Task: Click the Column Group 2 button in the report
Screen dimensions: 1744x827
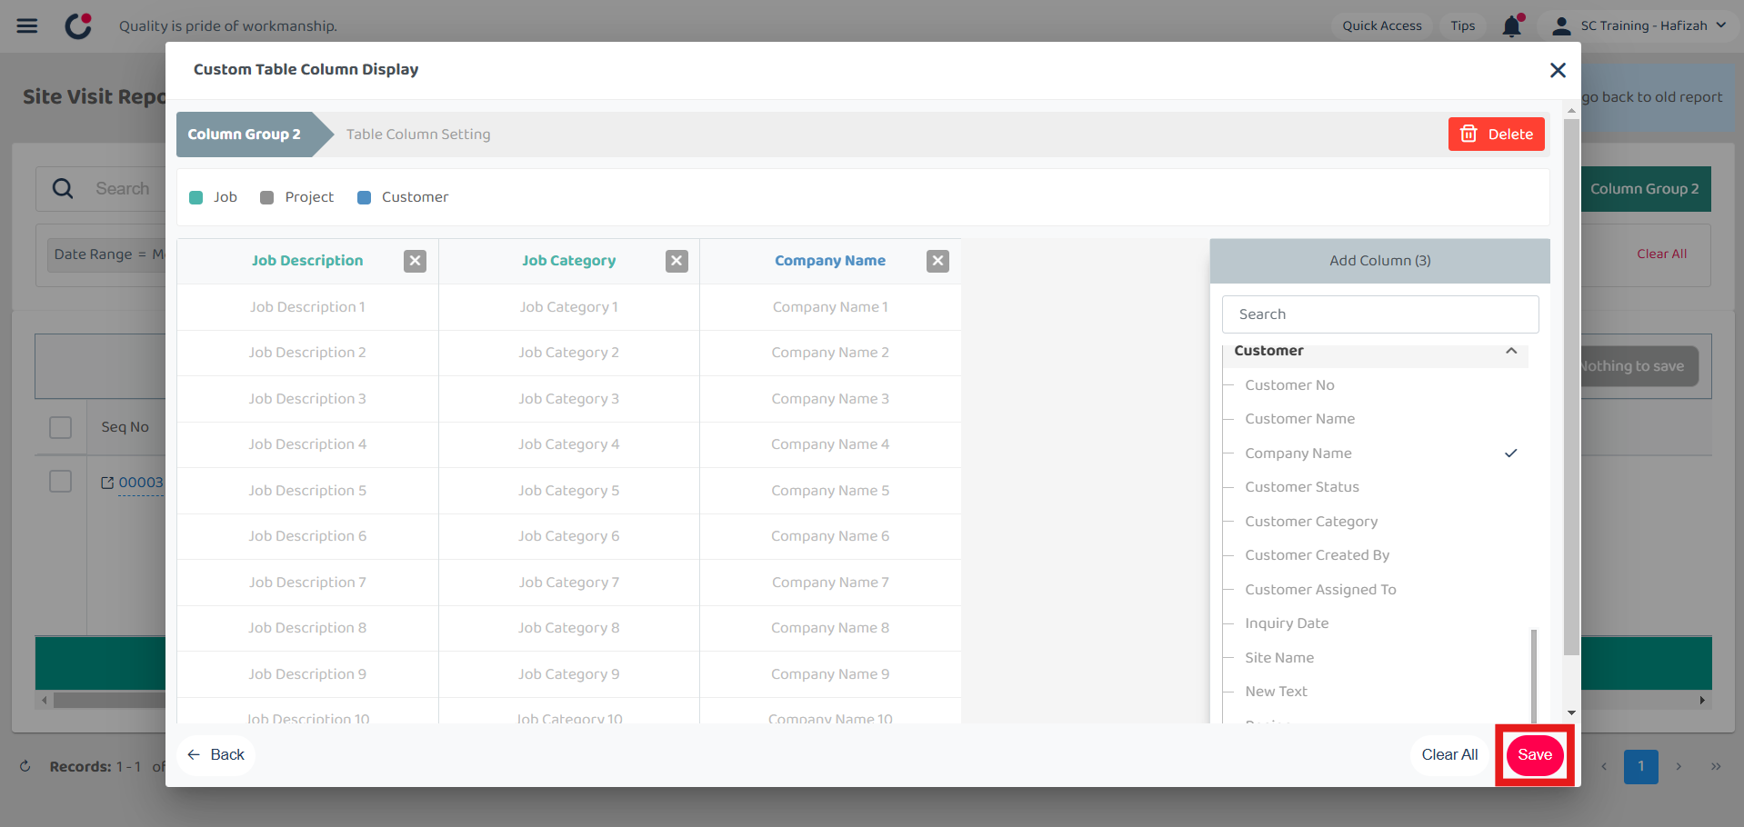Action: 1646,189
